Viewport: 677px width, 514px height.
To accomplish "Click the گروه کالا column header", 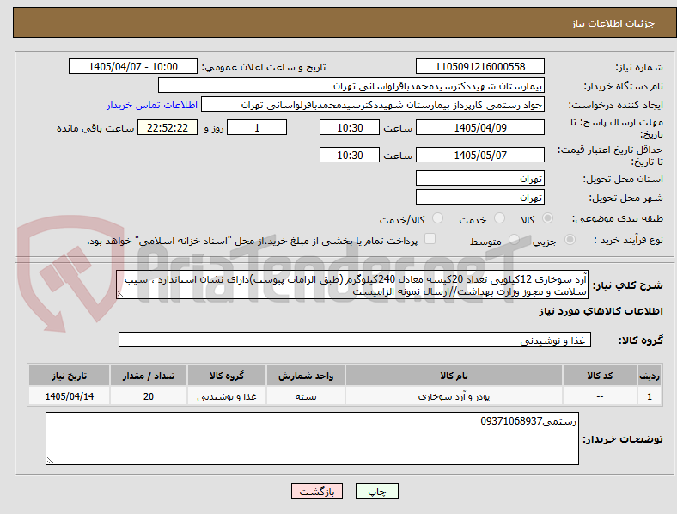I will coord(227,376).
